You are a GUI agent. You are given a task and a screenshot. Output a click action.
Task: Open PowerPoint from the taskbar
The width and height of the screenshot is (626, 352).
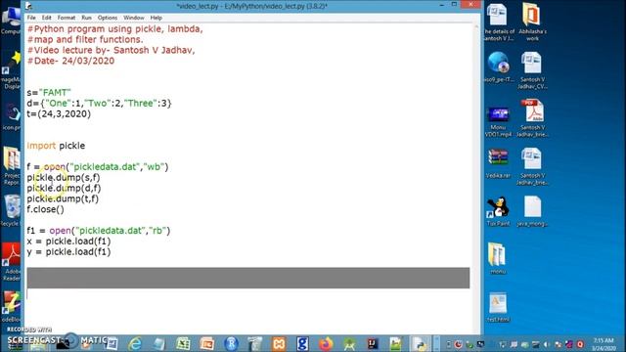[206, 343]
